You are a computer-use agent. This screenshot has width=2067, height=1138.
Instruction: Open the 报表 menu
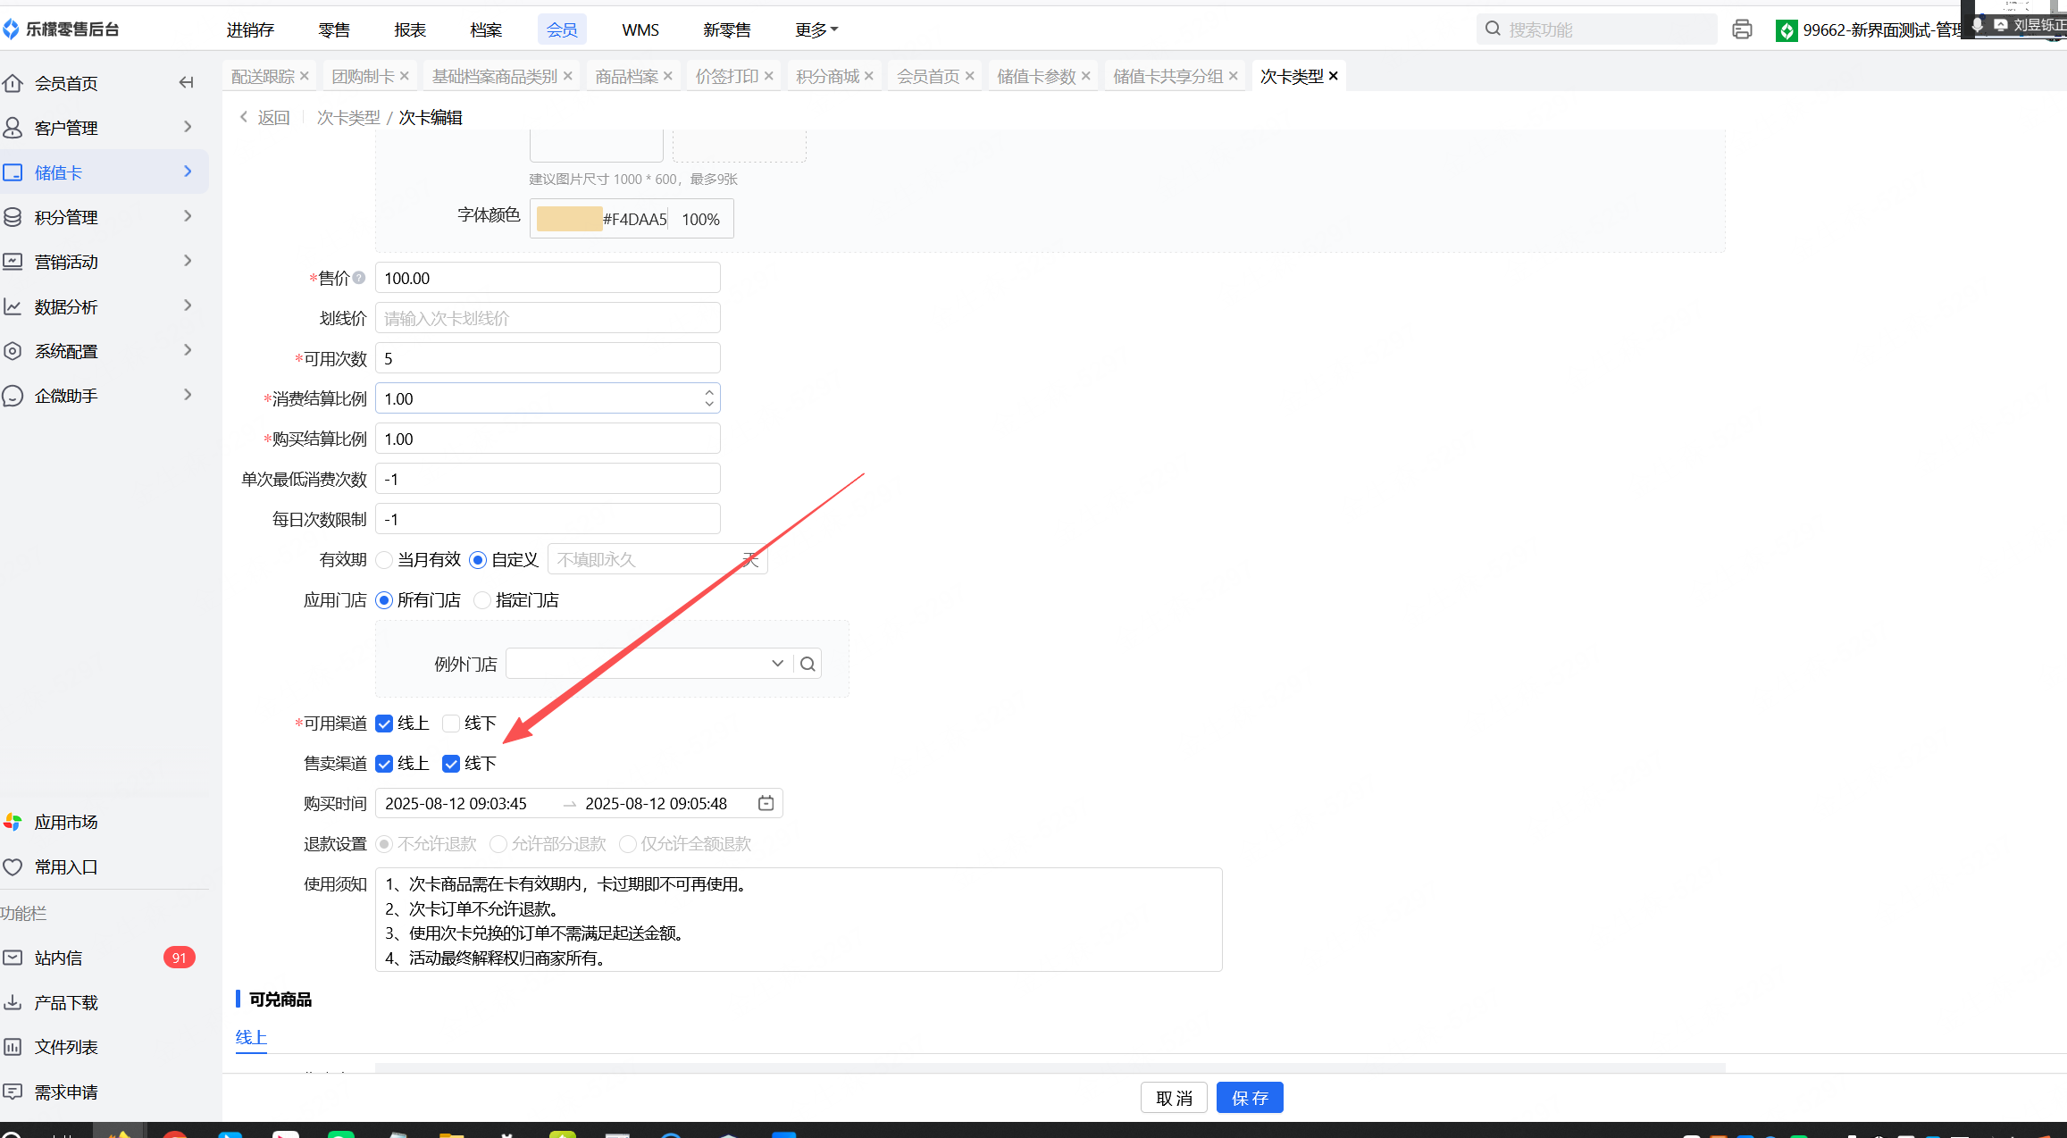(410, 29)
